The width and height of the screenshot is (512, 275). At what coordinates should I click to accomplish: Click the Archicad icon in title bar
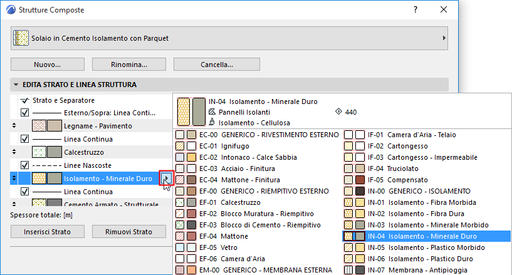(11, 10)
